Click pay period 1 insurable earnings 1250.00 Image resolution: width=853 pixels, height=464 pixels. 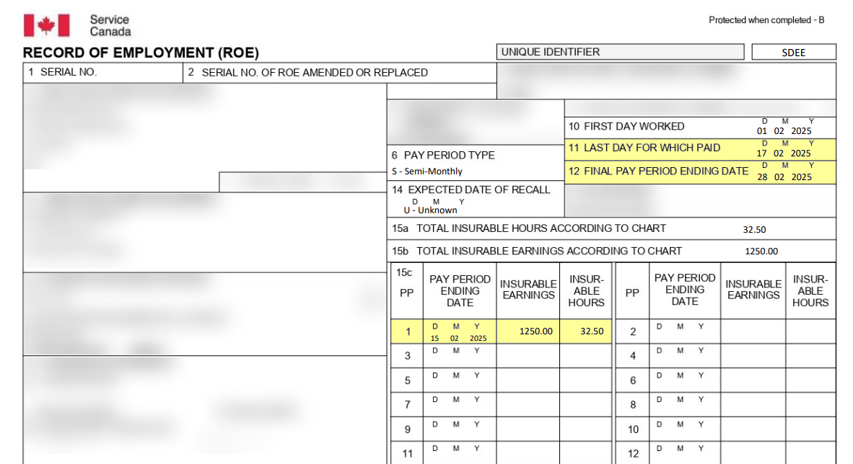pyautogui.click(x=535, y=331)
